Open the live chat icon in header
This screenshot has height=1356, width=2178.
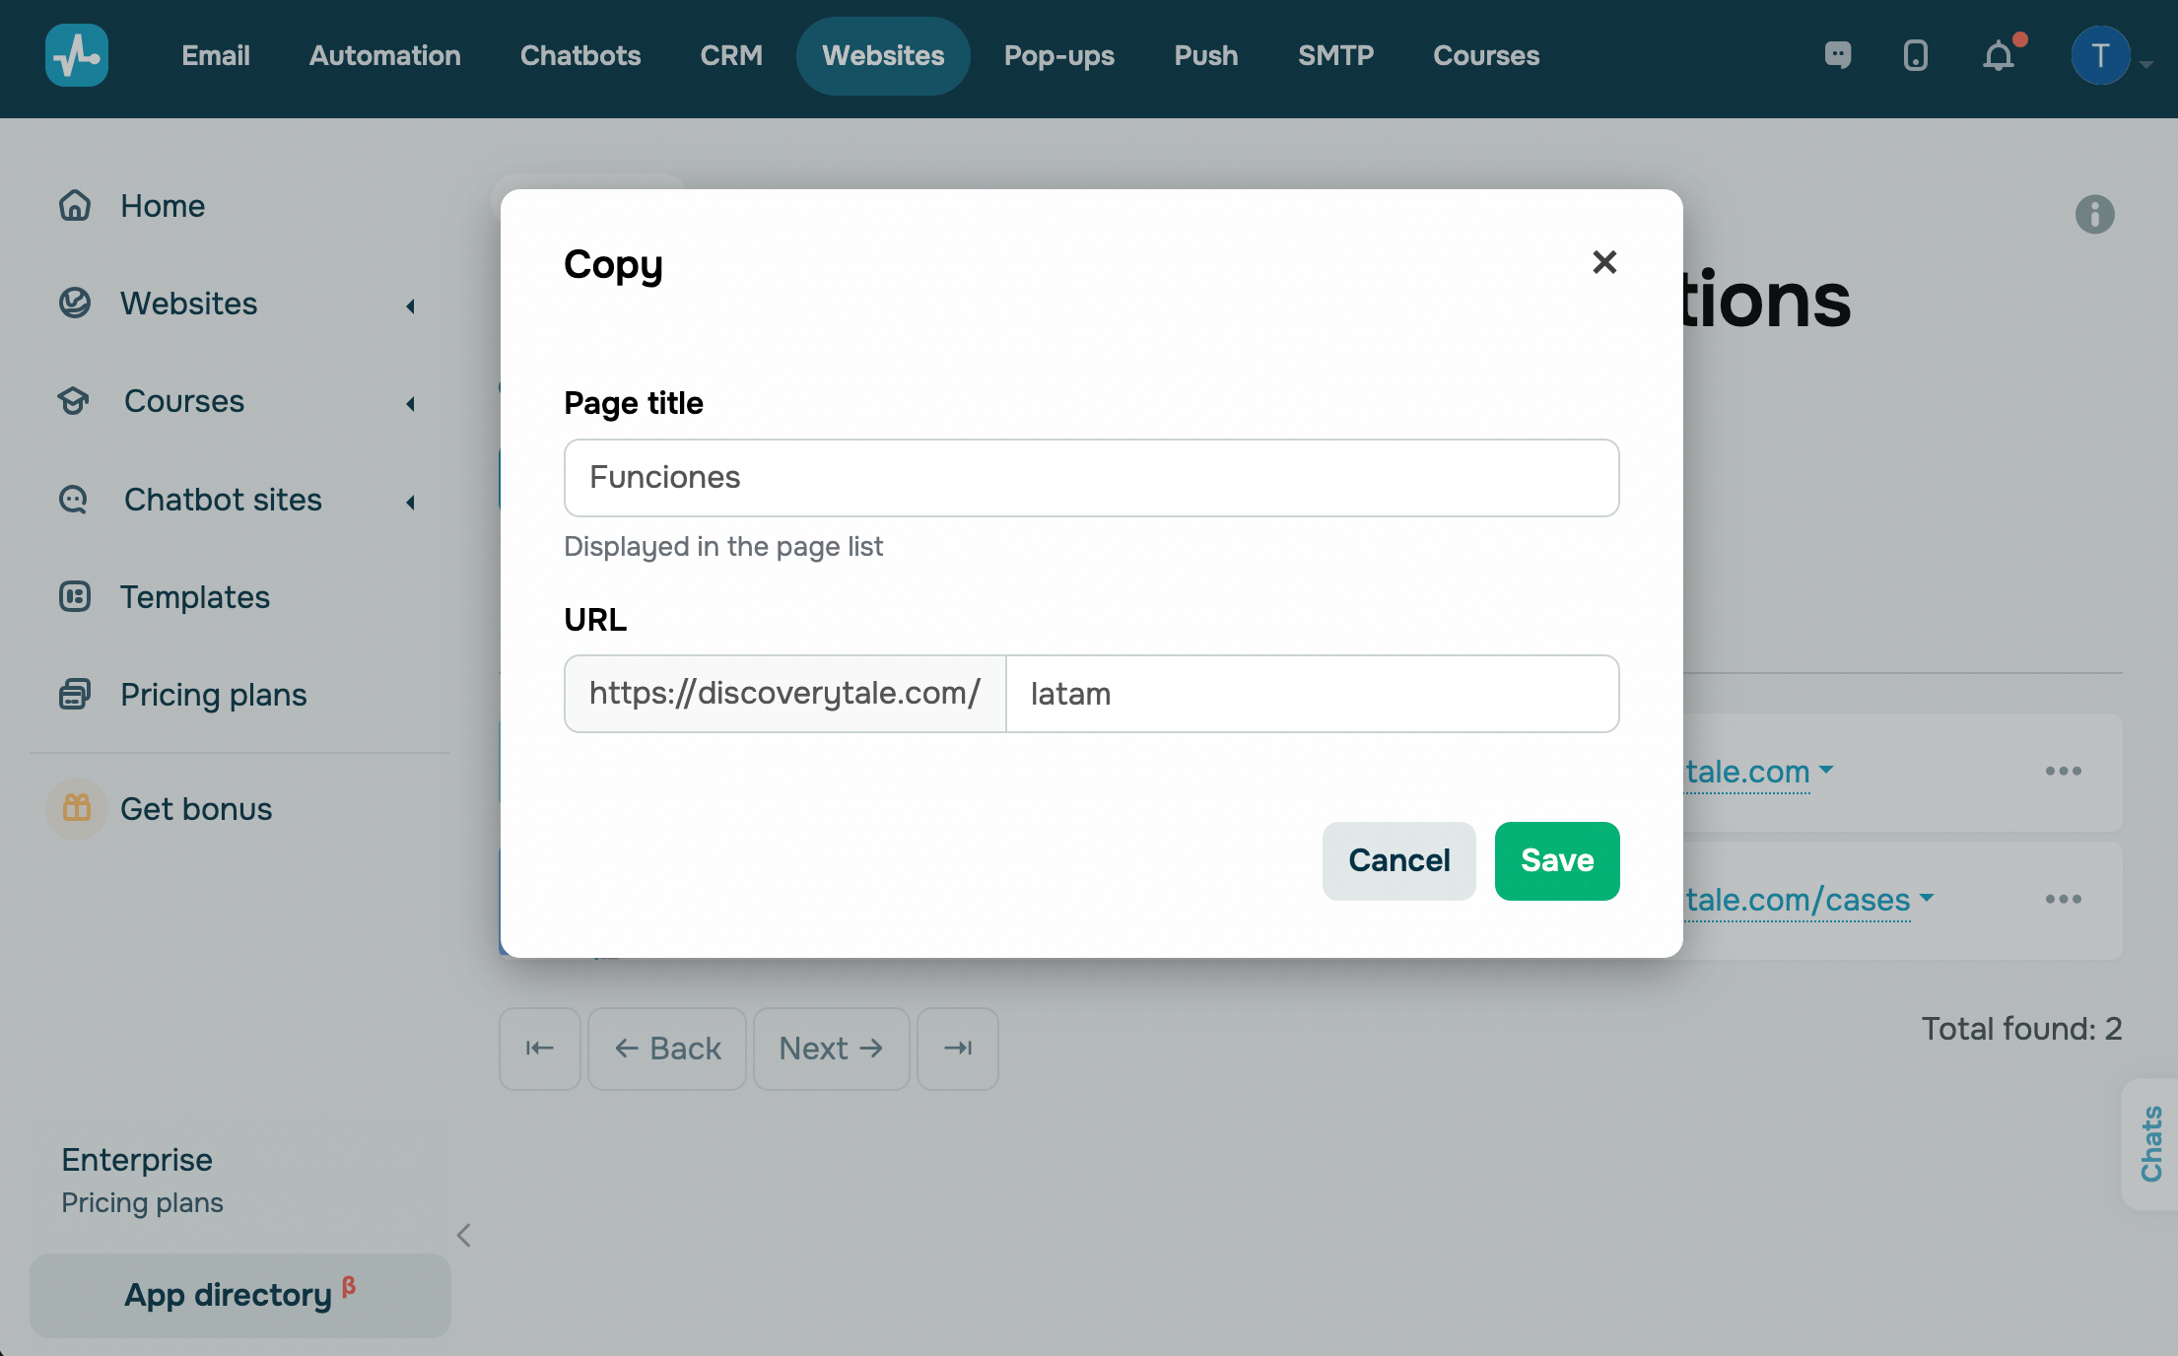tap(1838, 55)
